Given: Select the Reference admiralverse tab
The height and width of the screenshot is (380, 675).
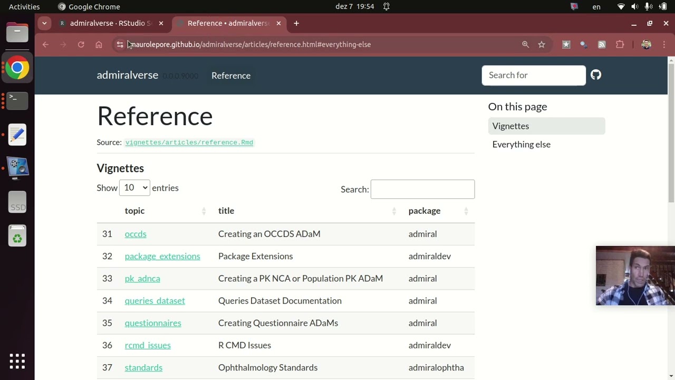Looking at the screenshot, I should point(228,23).
